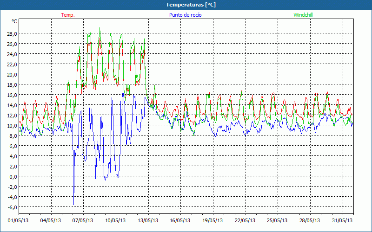Click the 16/05/13 date label
Image resolution: width=372 pixels, height=232 pixels.
coord(180,220)
